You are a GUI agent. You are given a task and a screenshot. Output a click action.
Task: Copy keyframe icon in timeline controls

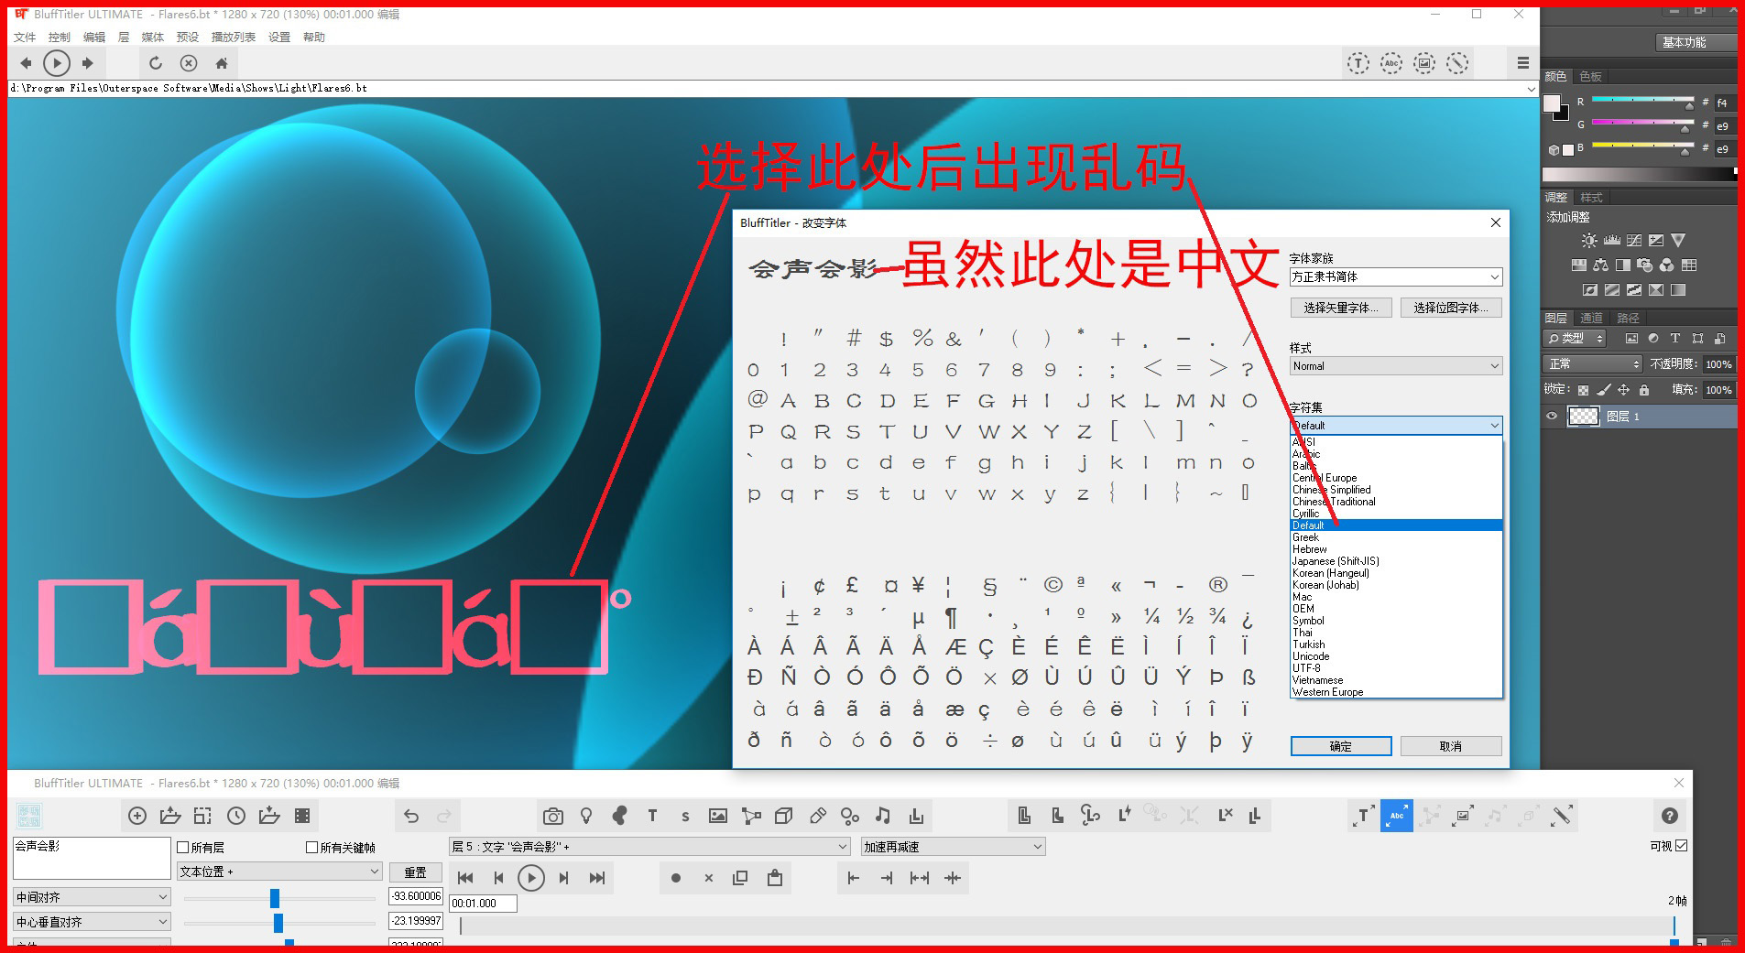pos(740,878)
